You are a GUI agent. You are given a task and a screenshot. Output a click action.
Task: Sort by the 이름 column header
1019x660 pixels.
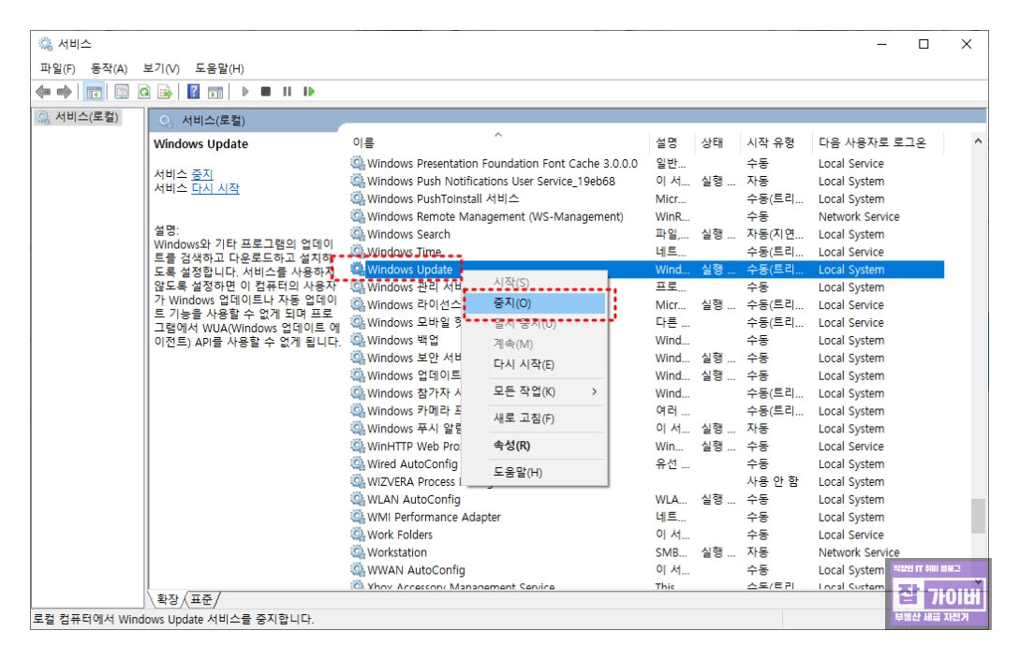498,142
